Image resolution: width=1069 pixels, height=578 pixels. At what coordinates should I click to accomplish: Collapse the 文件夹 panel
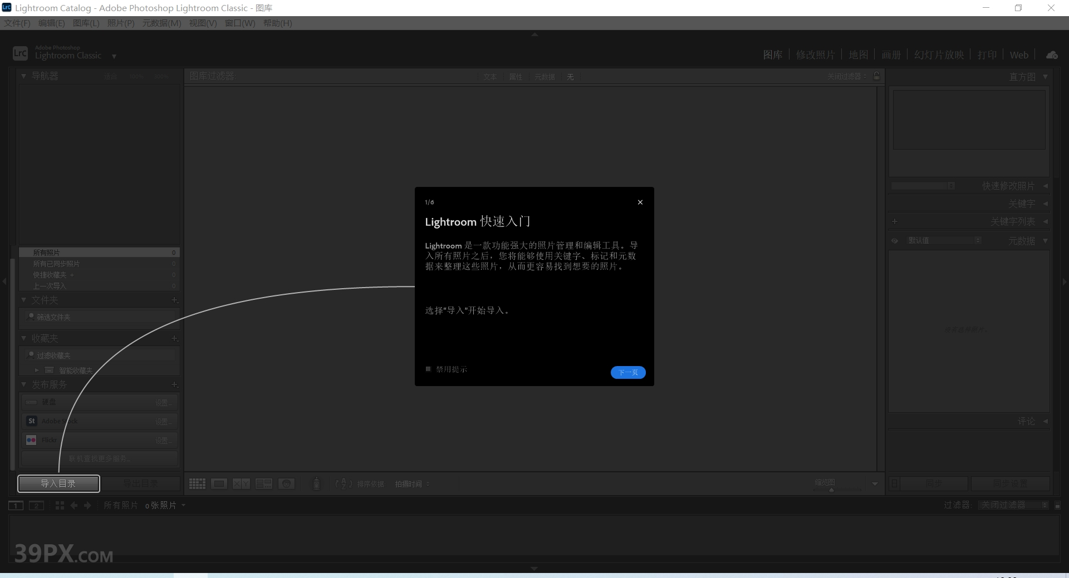(23, 300)
